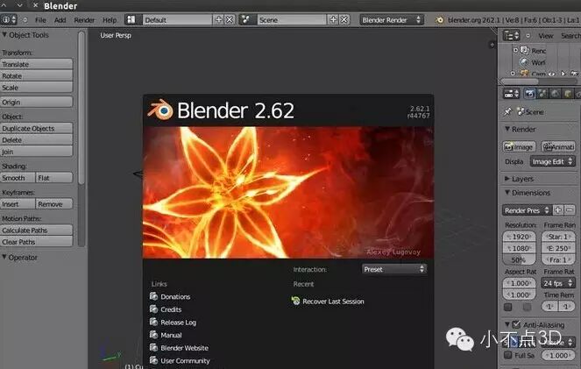Image resolution: width=581 pixels, height=369 pixels.
Task: Expand the Layers panel in Properties
Action: coord(507,179)
